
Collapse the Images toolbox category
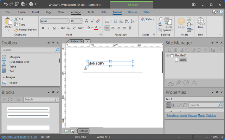4,77
